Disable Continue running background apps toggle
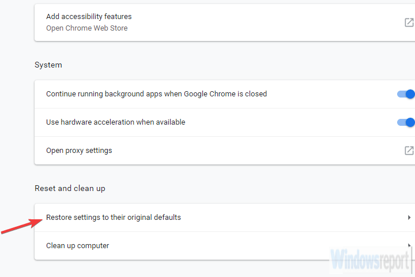The width and height of the screenshot is (415, 277). tap(406, 94)
